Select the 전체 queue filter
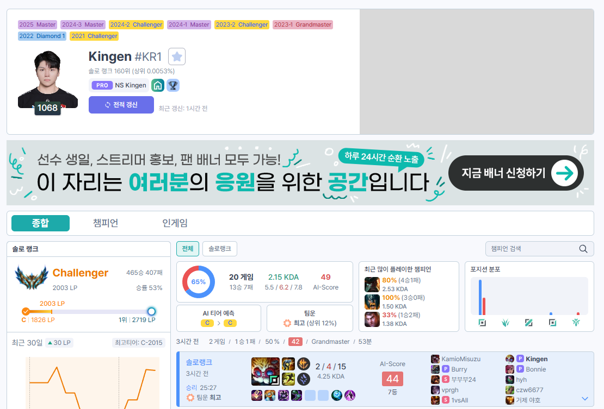The width and height of the screenshot is (604, 409). click(188, 249)
